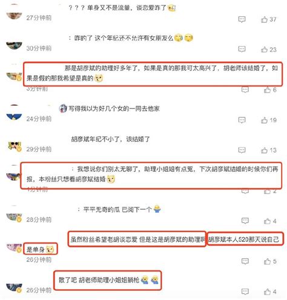Screen dimensions: 287x300
Task: Reply to comment posted 29分钟前
Action: click(x=242, y=150)
